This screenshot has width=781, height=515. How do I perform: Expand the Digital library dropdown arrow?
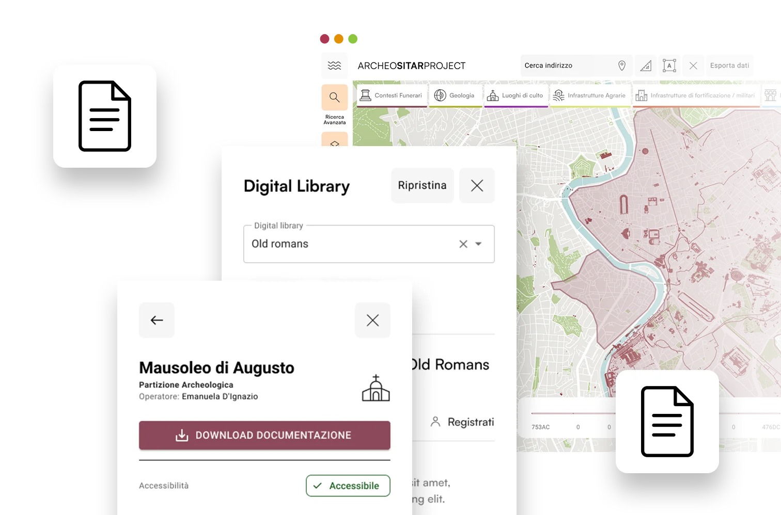pos(479,244)
